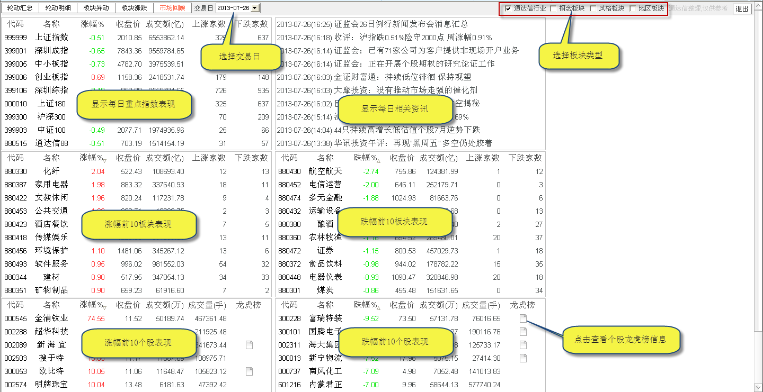Open the 板块异动 tab
Viewport: 763px width, 392px height.
96,8
